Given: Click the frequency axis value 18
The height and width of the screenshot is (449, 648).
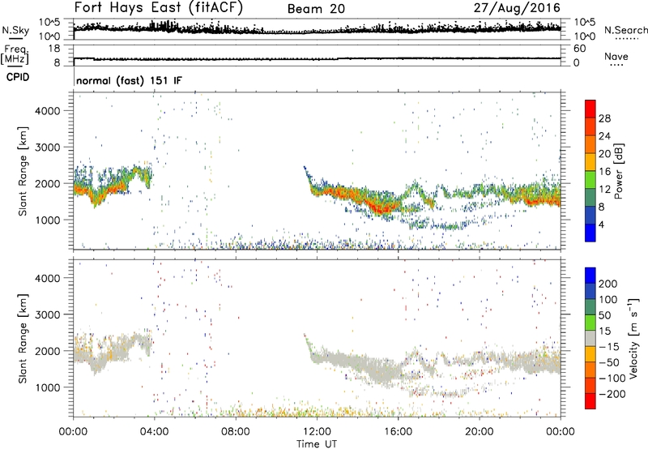Looking at the screenshot, I should click(x=54, y=49).
